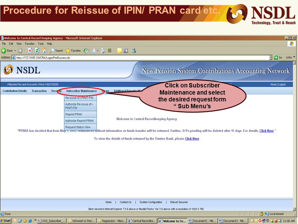Click the Stop loading icon with red X
This screenshot has width=298, height=224.
pyautogui.click(x=30, y=51)
